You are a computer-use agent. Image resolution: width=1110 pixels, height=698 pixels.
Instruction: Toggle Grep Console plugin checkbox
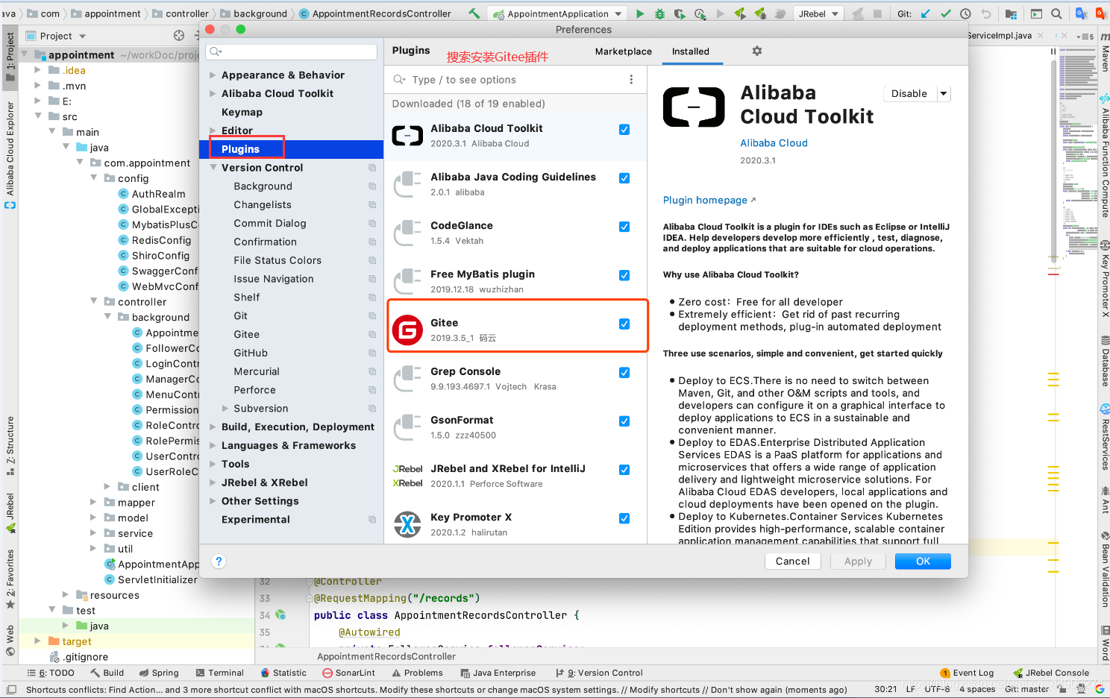[x=624, y=373]
